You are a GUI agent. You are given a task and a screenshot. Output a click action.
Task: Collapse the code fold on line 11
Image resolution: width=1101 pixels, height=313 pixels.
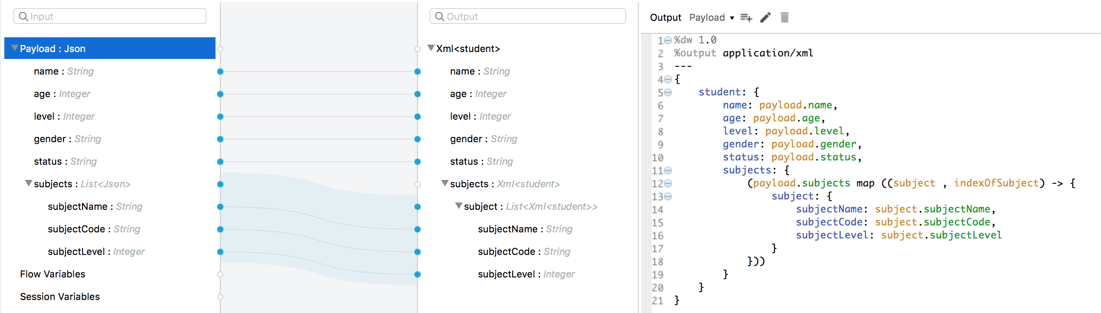pos(668,170)
